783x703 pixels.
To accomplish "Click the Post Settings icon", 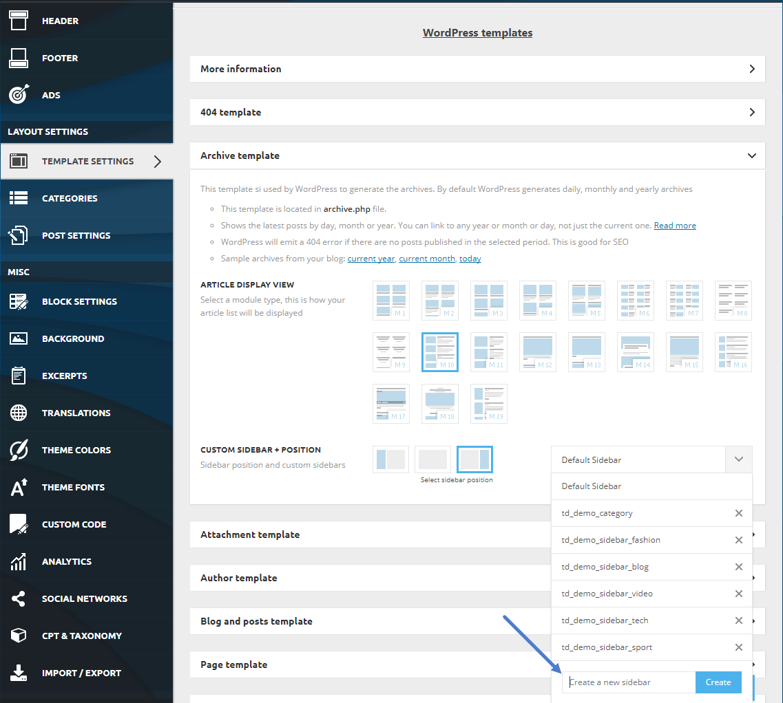I will (x=19, y=235).
